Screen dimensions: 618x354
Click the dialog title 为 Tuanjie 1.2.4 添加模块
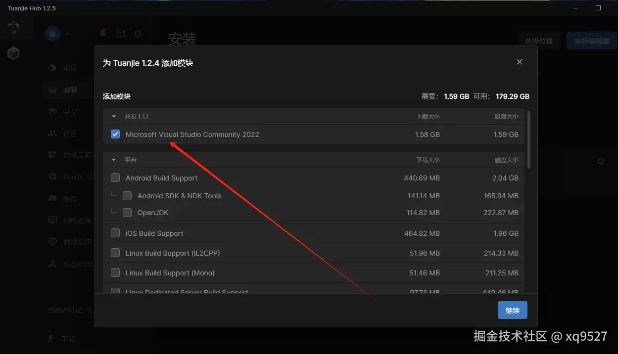click(148, 63)
